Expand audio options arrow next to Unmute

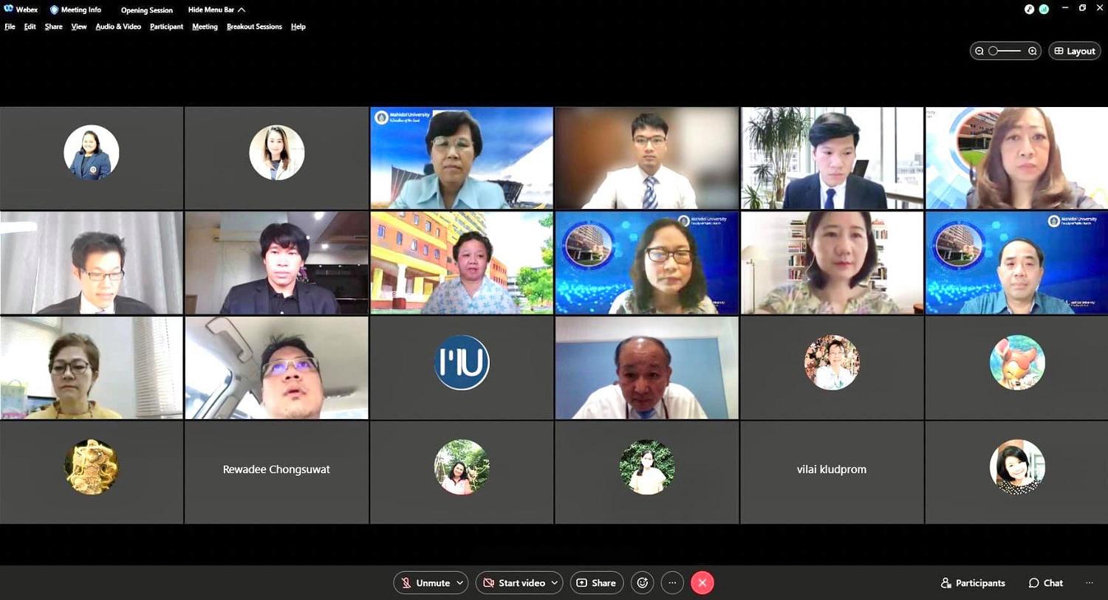459,583
